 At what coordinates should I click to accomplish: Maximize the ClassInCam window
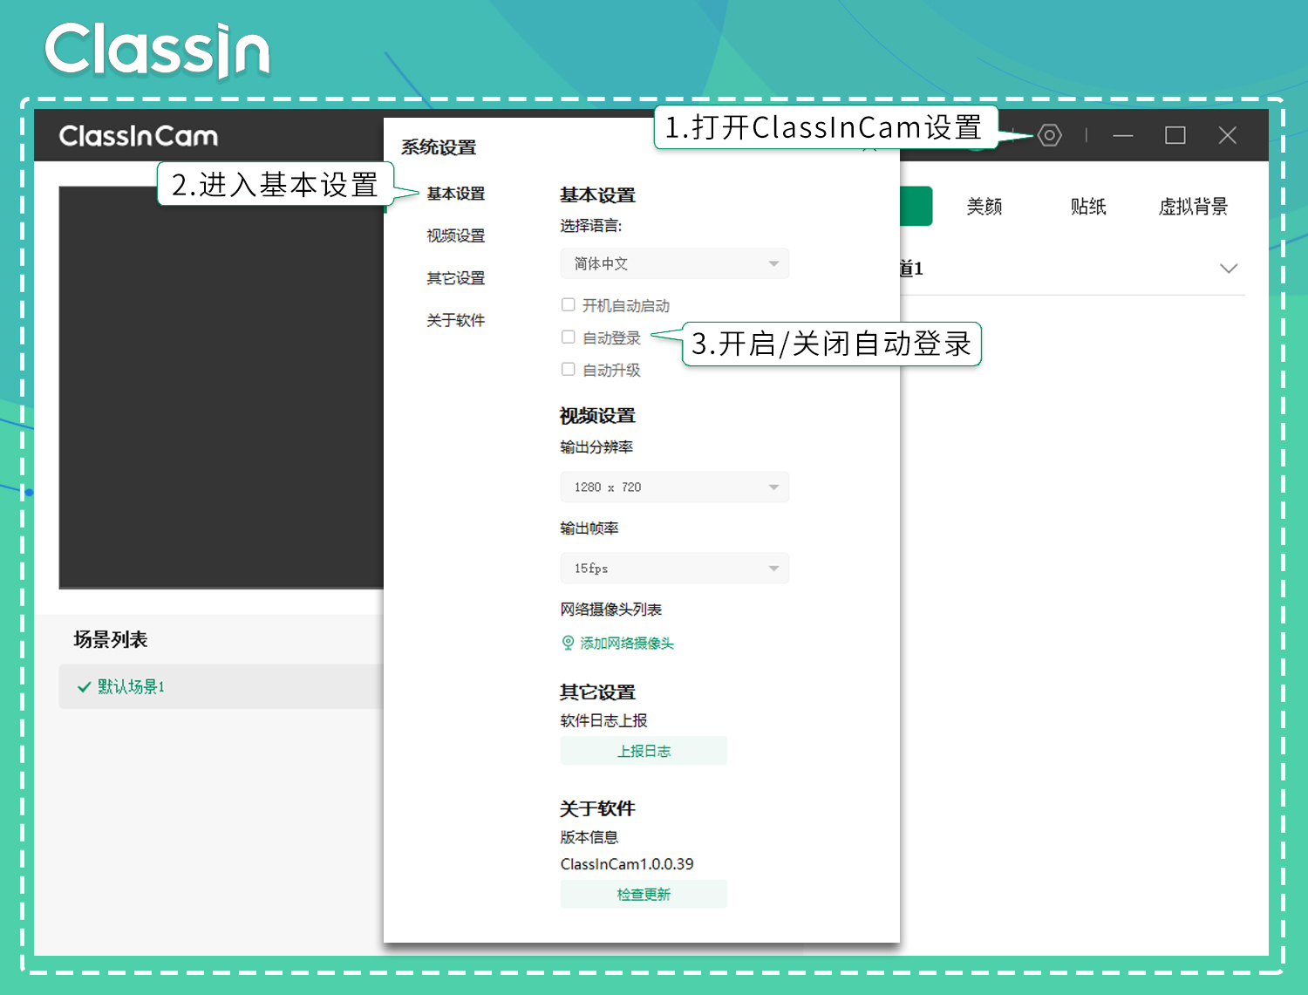[1175, 135]
